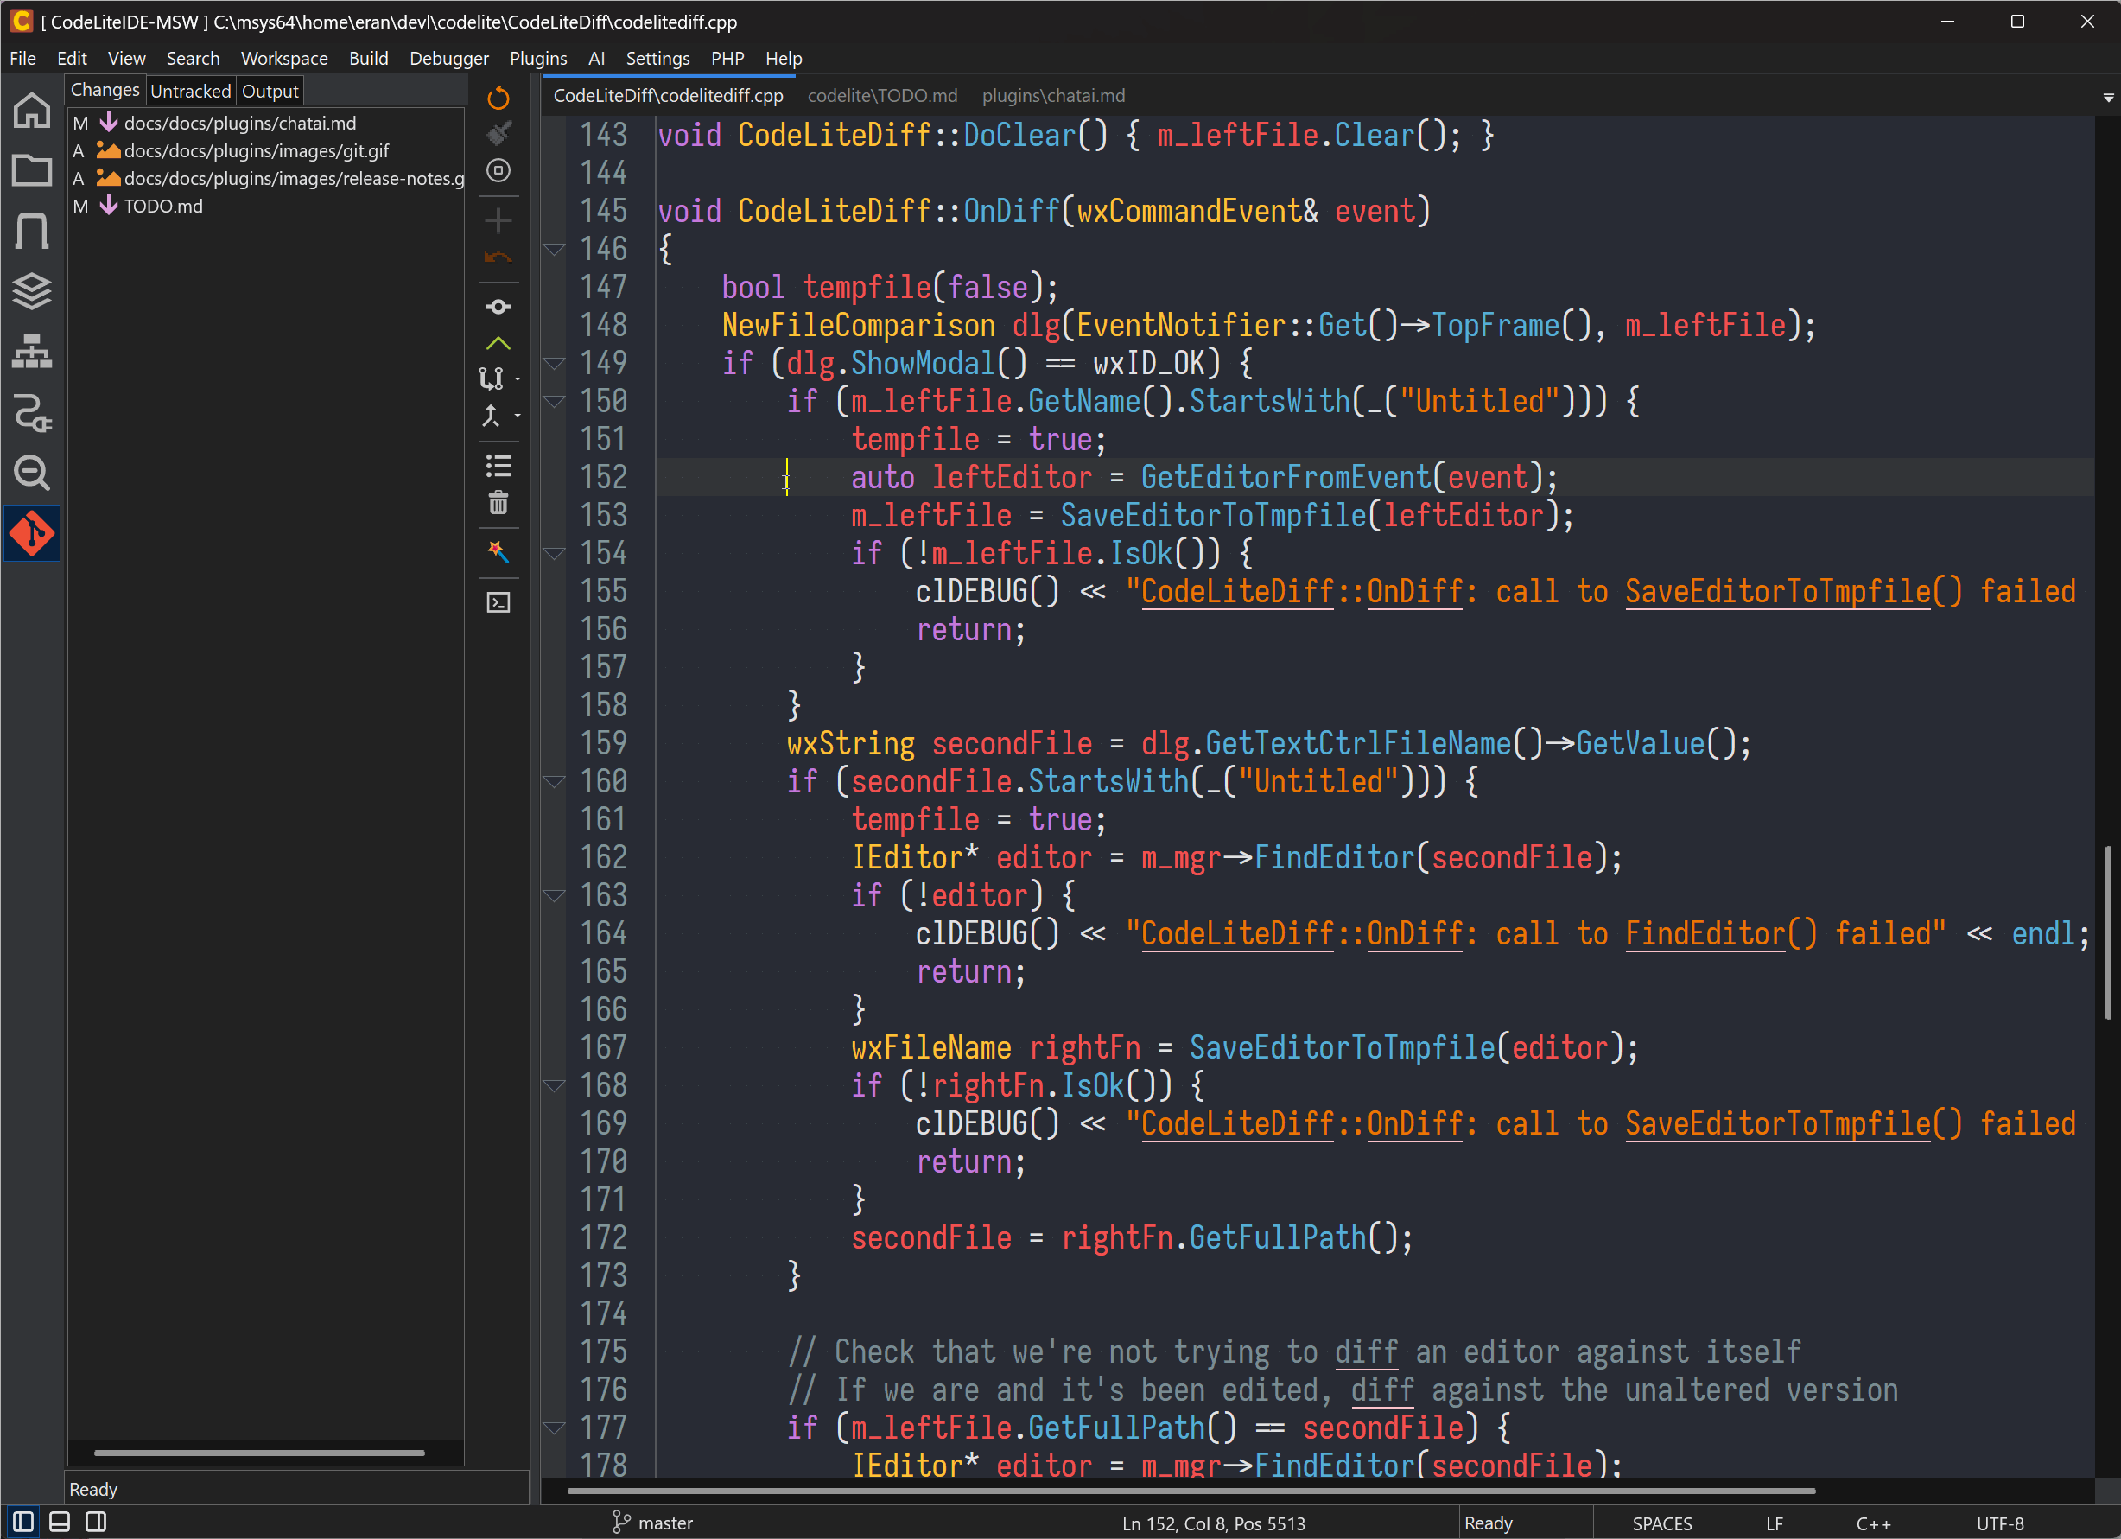The image size is (2121, 1539).
Task: Toggle the right sidebar panel visibility
Action: coord(96,1521)
